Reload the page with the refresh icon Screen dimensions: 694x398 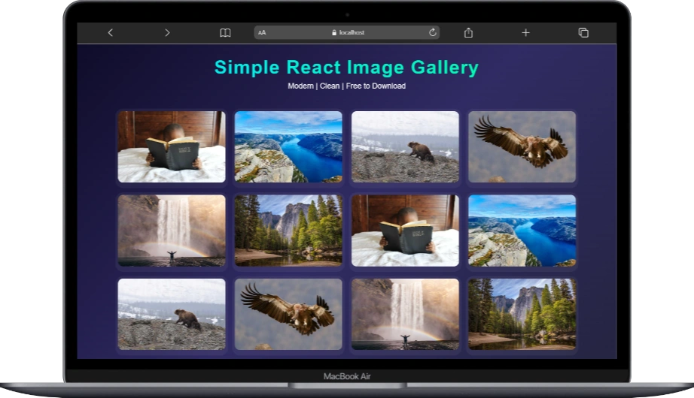pos(432,32)
